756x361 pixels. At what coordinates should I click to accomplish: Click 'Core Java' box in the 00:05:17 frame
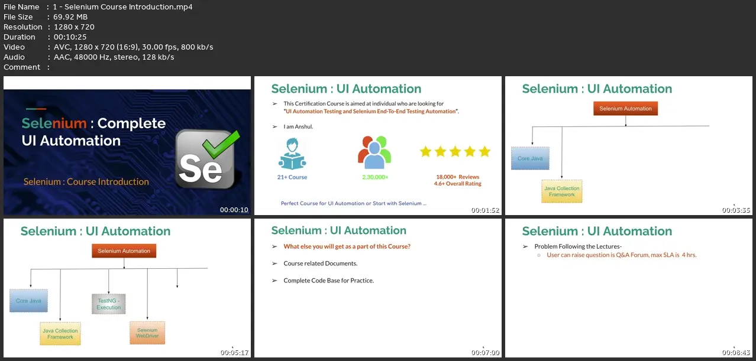click(28, 301)
